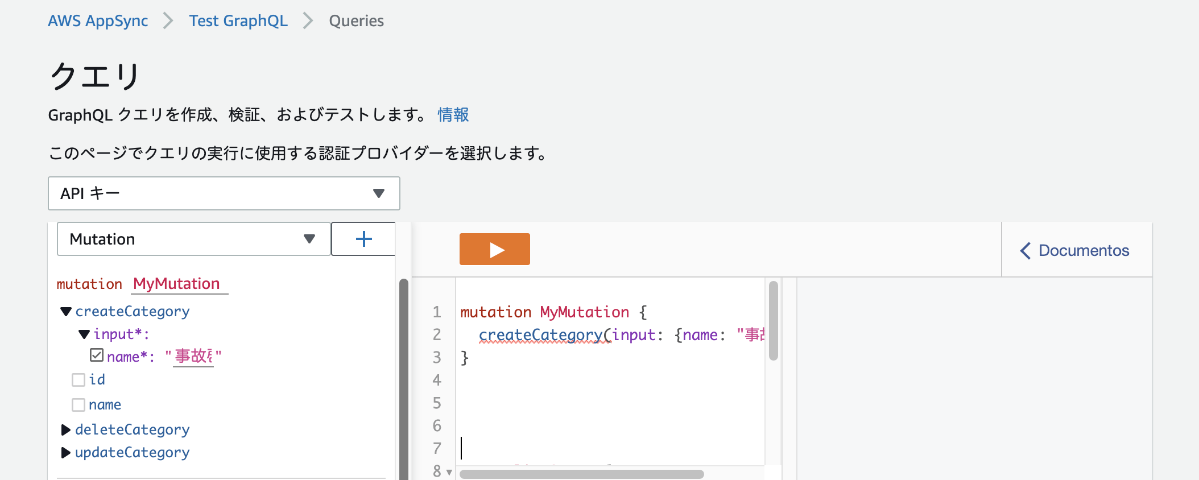Click MyMutation in editor line 1
The image size is (1199, 480).
tap(585, 312)
